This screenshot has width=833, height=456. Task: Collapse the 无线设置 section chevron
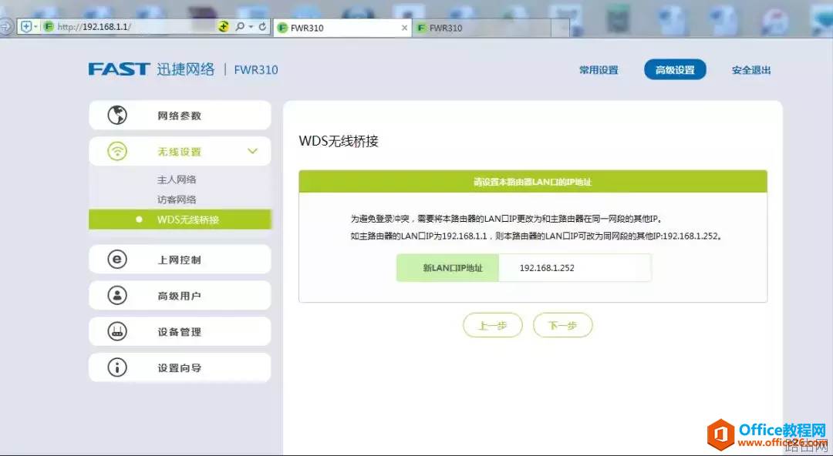pos(252,151)
